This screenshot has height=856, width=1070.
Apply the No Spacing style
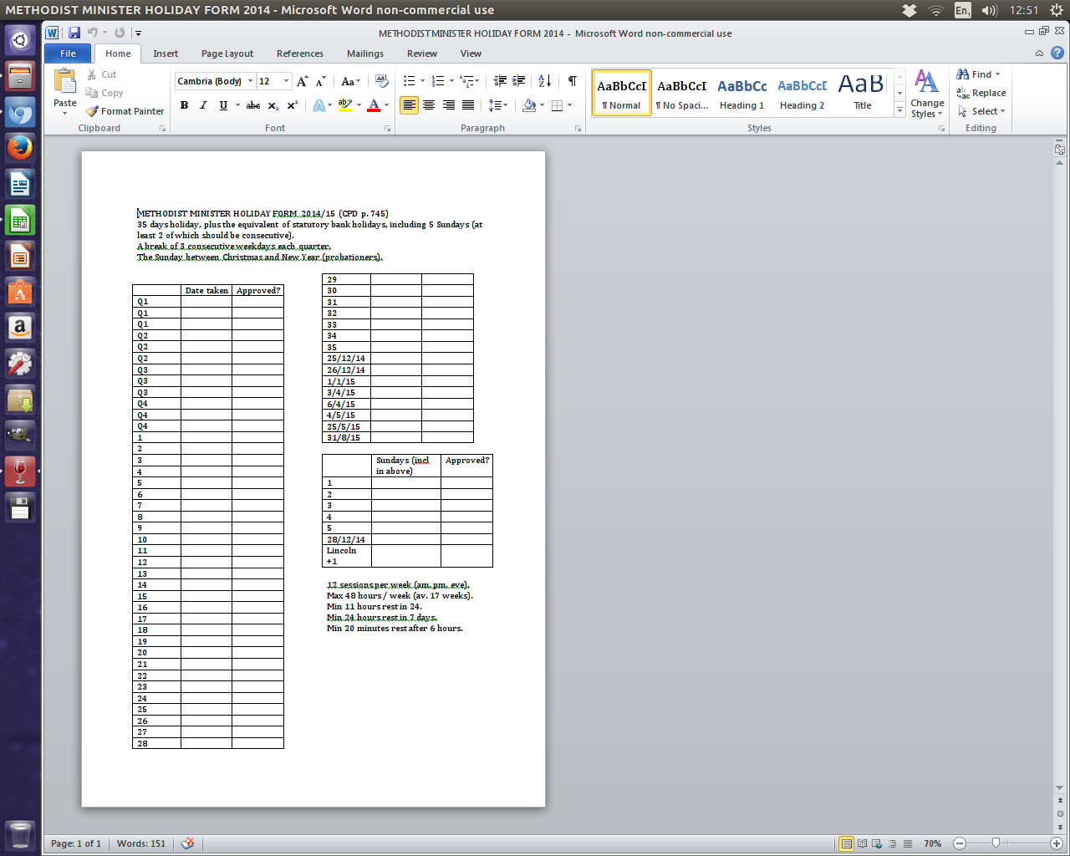(682, 93)
